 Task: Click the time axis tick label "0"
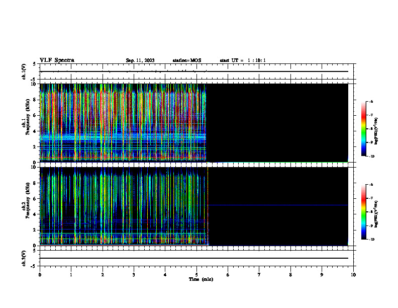(40, 275)
